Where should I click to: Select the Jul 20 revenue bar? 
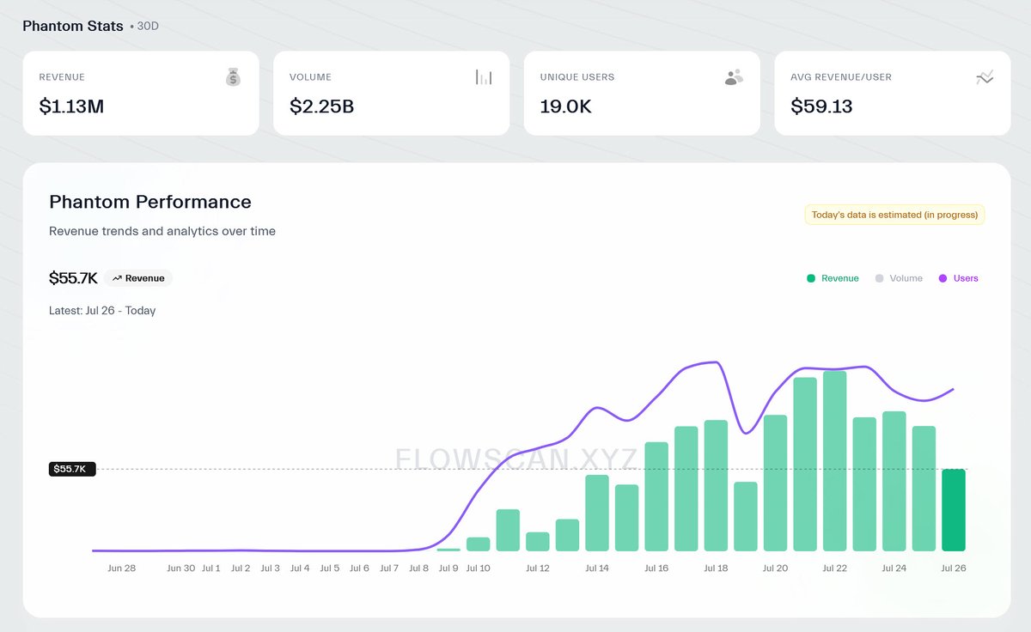point(775,483)
